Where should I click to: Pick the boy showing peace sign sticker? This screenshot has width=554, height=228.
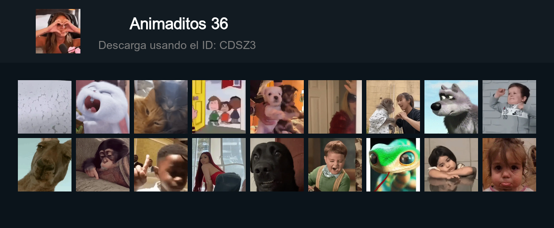click(x=161, y=165)
